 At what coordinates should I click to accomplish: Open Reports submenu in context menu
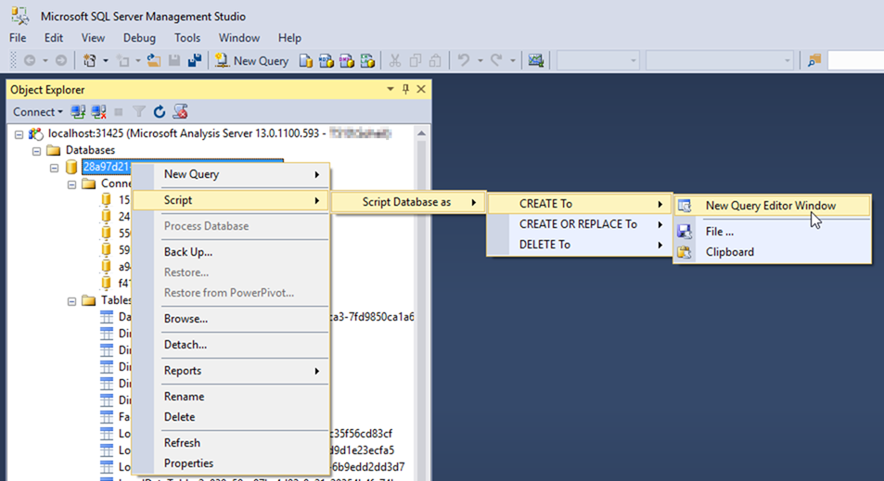pyautogui.click(x=231, y=370)
